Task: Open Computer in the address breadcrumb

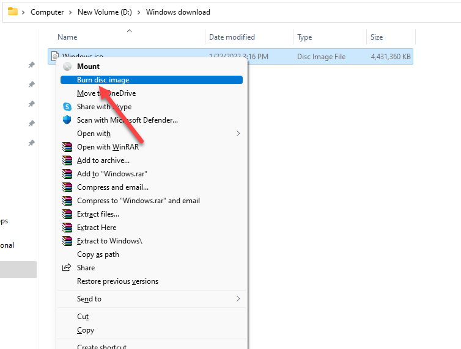Action: [x=47, y=12]
